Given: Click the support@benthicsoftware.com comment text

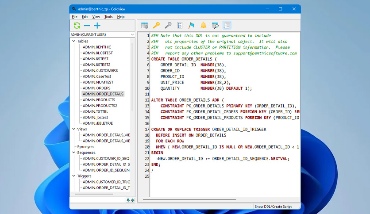Looking at the screenshot, I should click(x=265, y=53).
